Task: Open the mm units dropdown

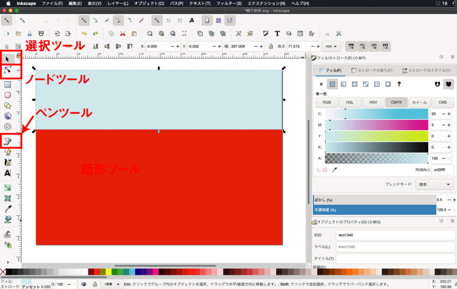Action: point(331,46)
